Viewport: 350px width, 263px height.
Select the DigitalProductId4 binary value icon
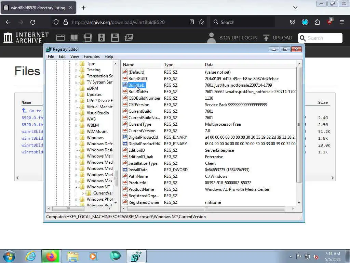tap(125, 143)
